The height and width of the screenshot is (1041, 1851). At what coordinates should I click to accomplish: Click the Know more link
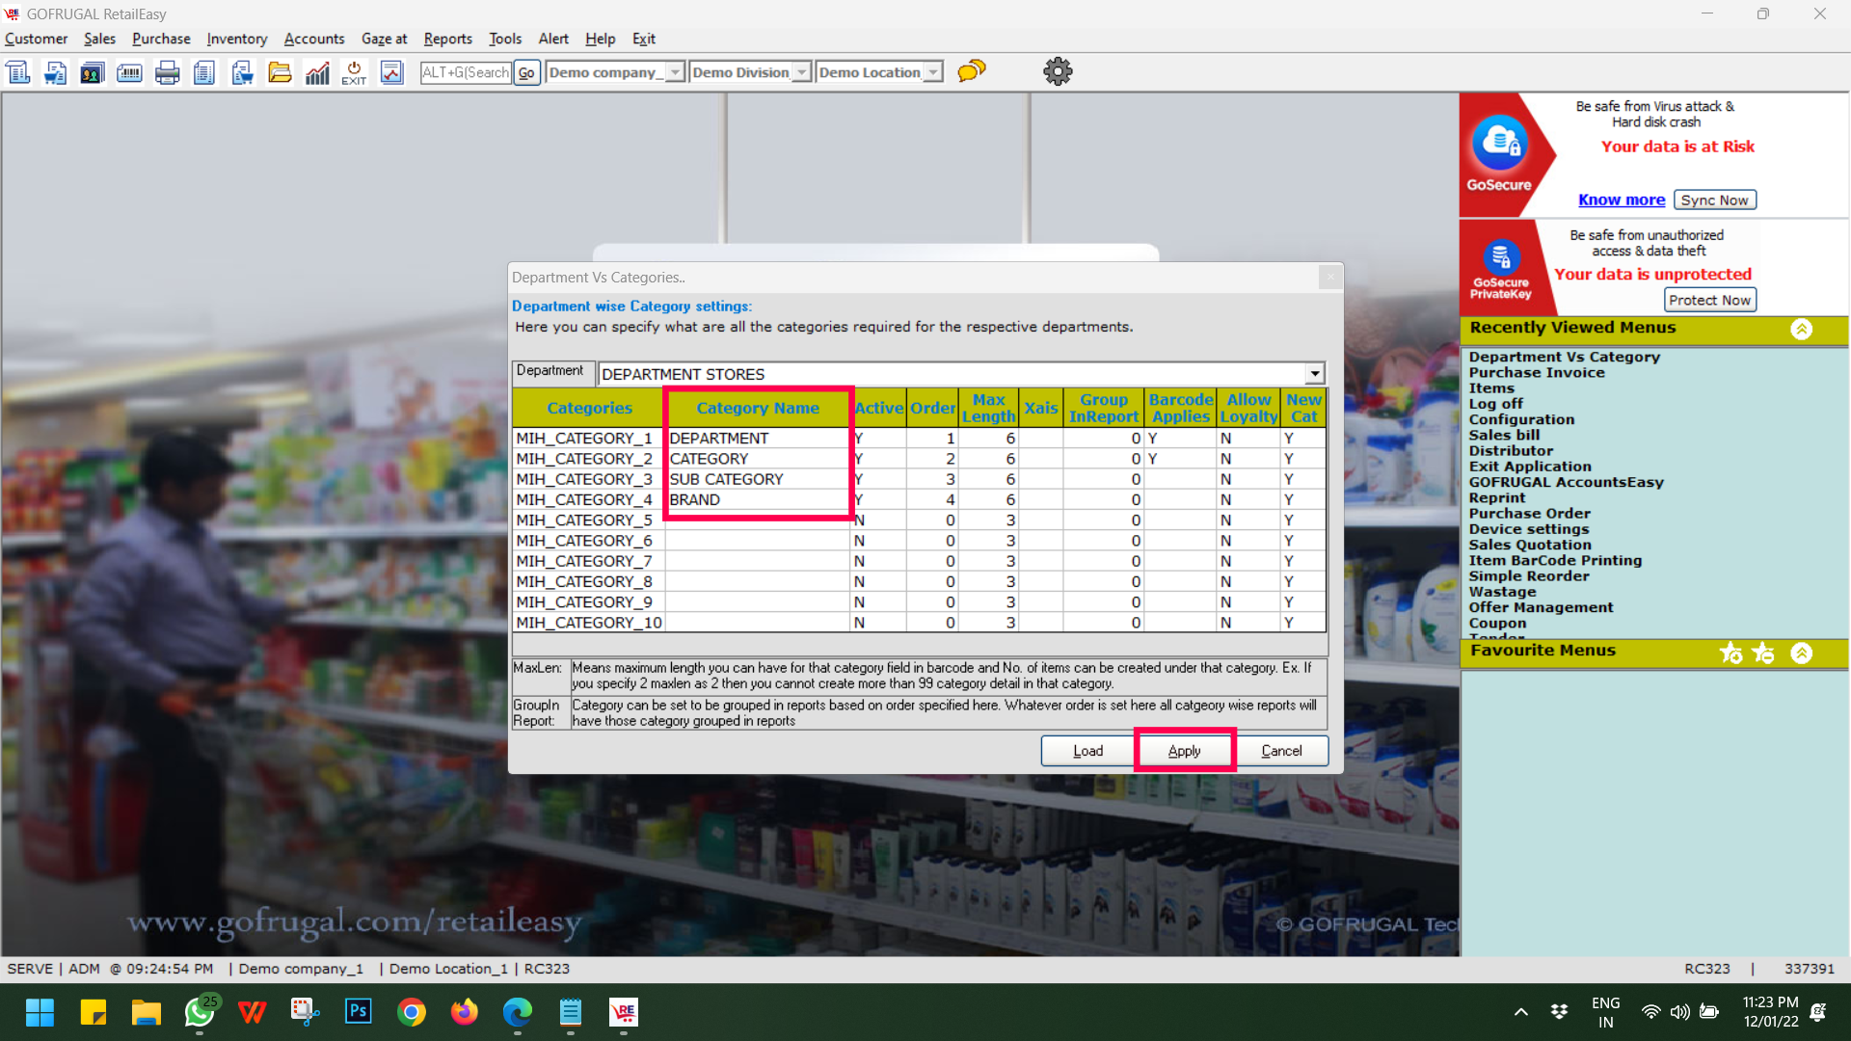point(1621,200)
